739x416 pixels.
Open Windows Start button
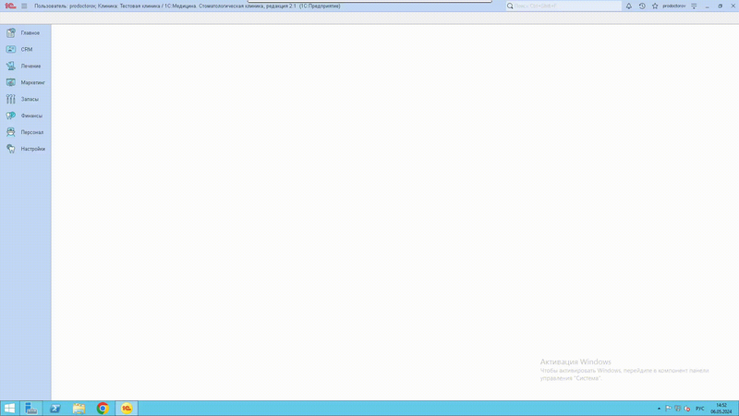pyautogui.click(x=9, y=408)
